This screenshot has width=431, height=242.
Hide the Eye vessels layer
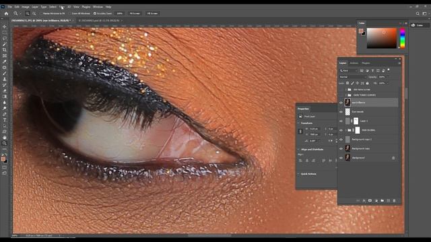(x=341, y=112)
